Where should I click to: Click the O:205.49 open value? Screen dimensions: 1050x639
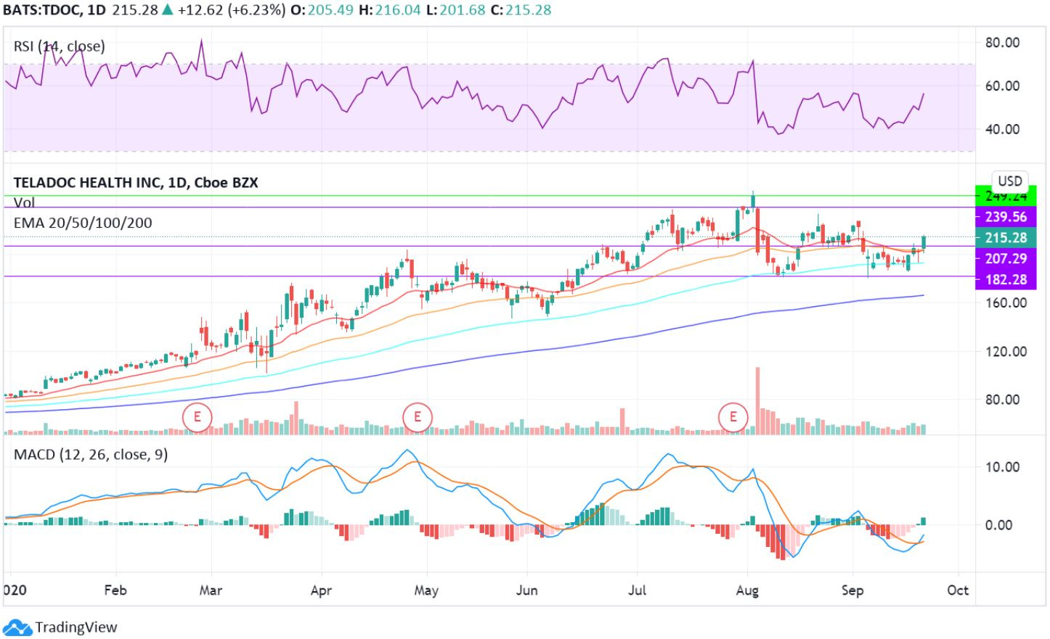coord(322,10)
